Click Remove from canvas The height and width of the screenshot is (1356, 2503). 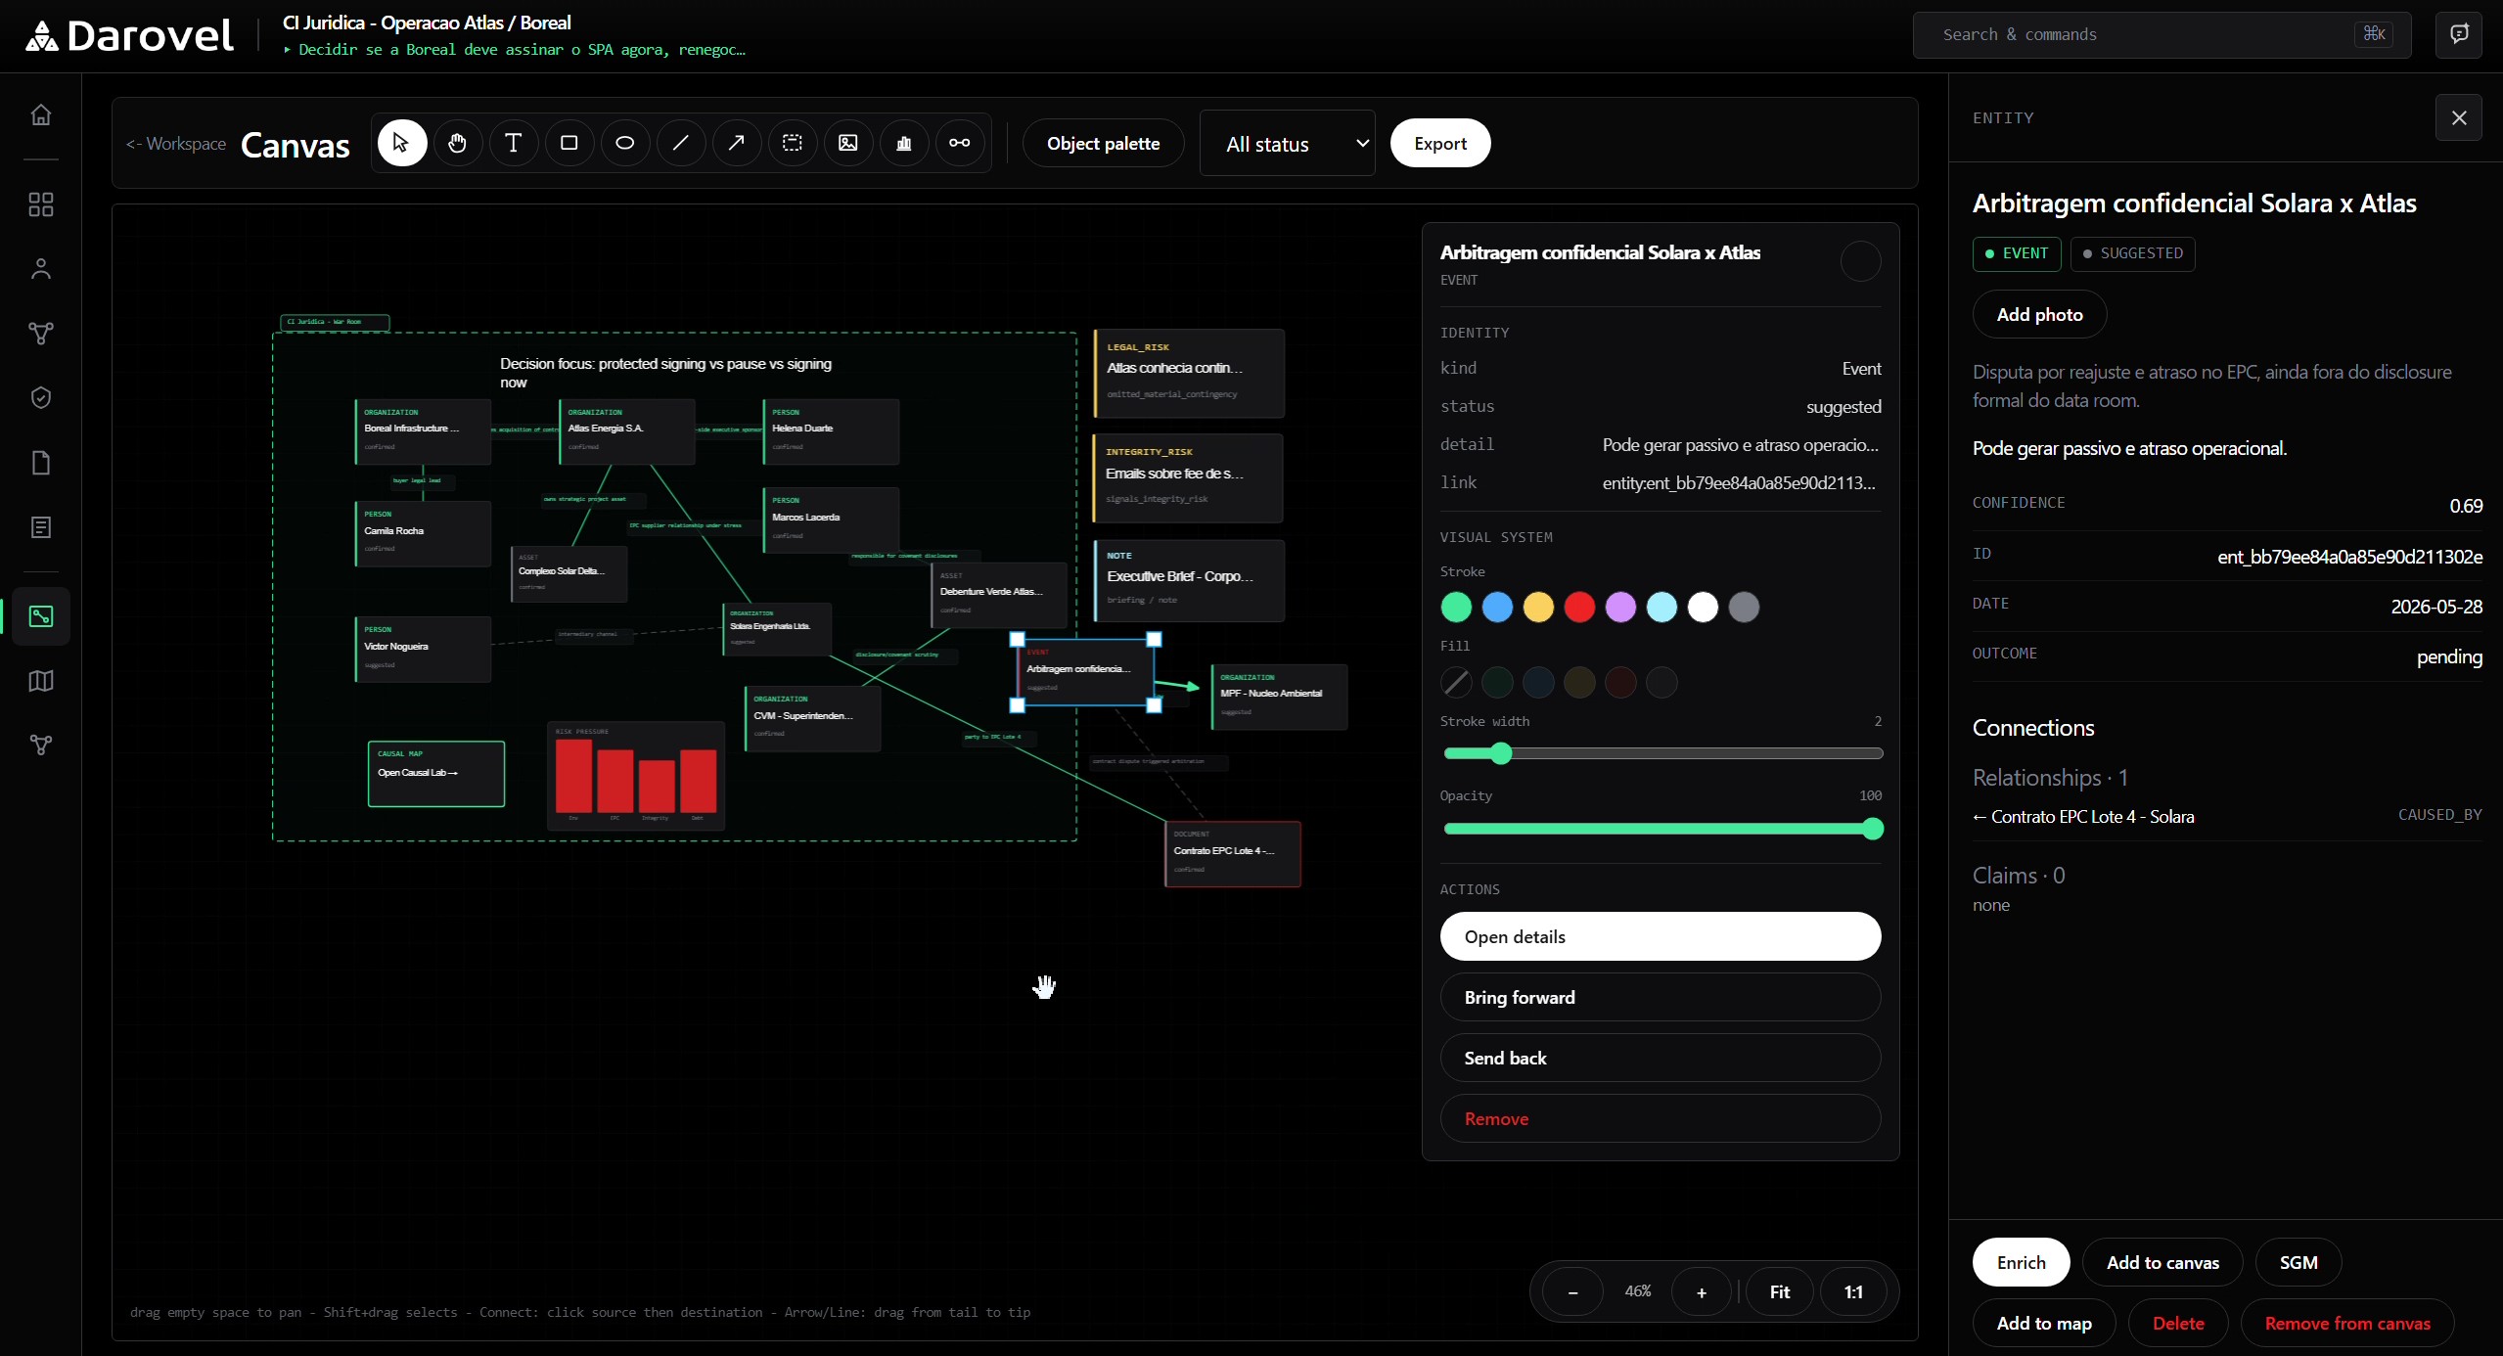[2347, 1323]
